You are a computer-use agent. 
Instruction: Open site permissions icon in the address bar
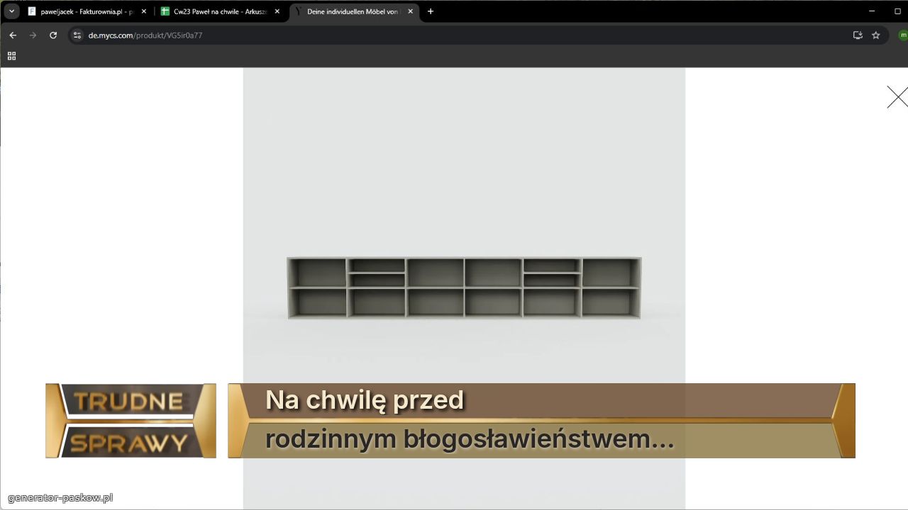click(x=76, y=35)
